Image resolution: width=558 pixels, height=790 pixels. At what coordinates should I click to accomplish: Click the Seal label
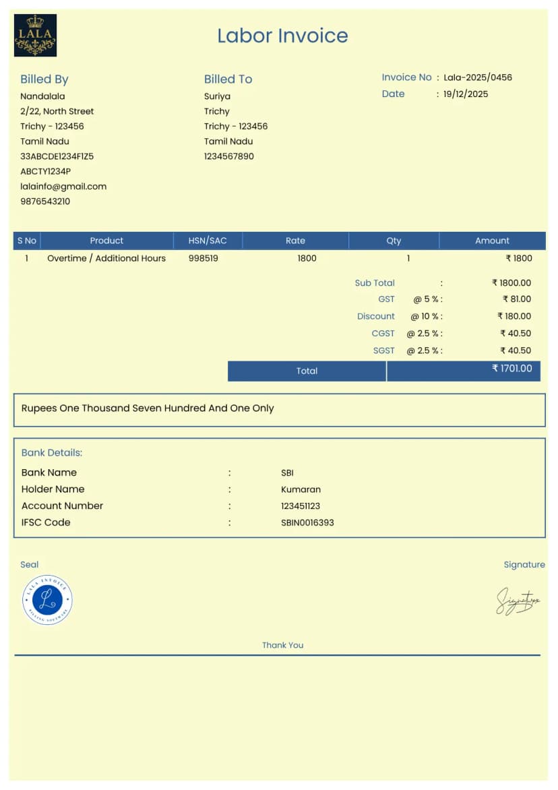tap(29, 565)
